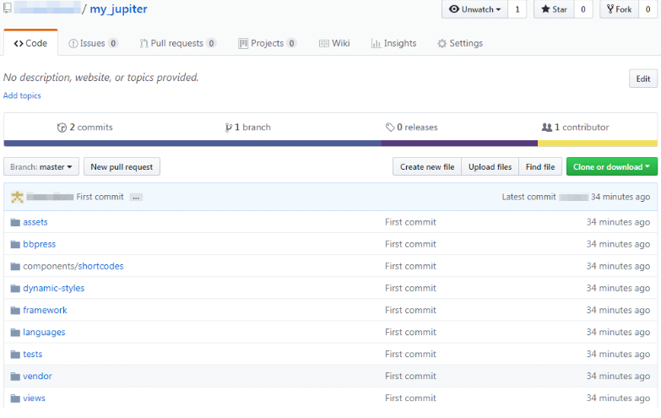Click the purple language bar segment
The width and height of the screenshot is (661, 418).
[459, 144]
